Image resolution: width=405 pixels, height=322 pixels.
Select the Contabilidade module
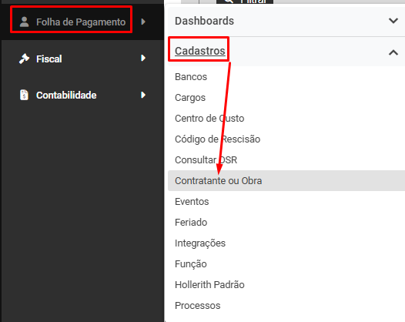pyautogui.click(x=66, y=96)
